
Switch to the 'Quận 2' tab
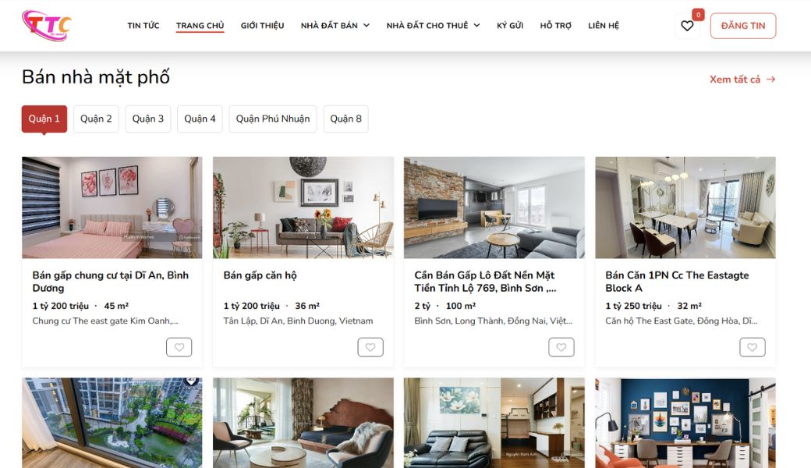click(96, 119)
